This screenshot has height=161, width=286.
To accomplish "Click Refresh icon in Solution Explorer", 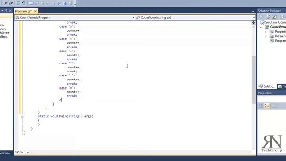I will click(x=274, y=17).
